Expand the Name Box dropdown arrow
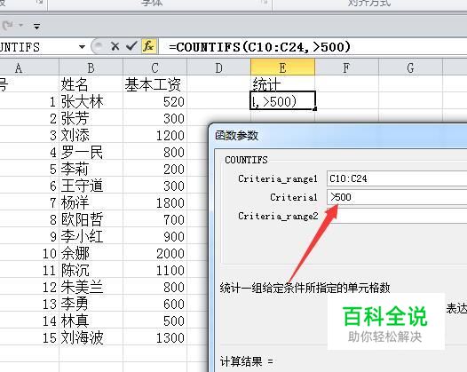The image size is (467, 372). 82,47
